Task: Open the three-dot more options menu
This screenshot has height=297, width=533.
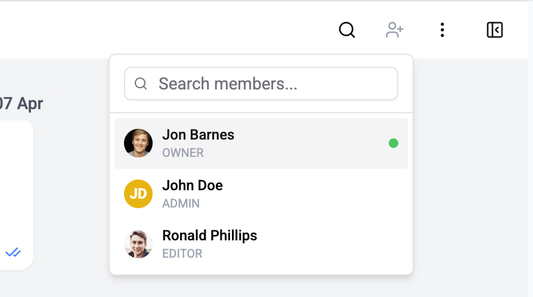Action: tap(442, 30)
